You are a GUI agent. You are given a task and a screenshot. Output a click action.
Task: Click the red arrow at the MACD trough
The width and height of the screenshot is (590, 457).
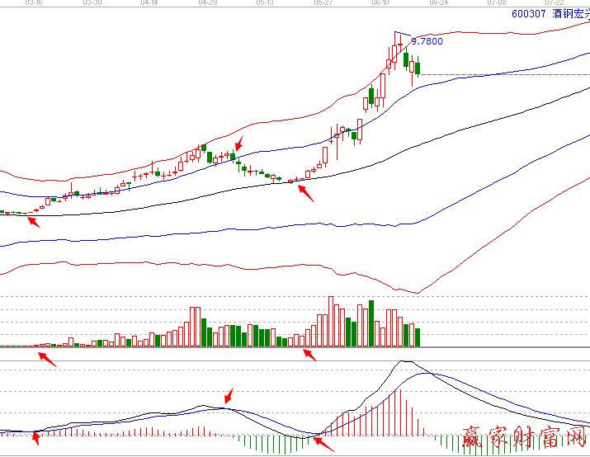click(x=323, y=443)
